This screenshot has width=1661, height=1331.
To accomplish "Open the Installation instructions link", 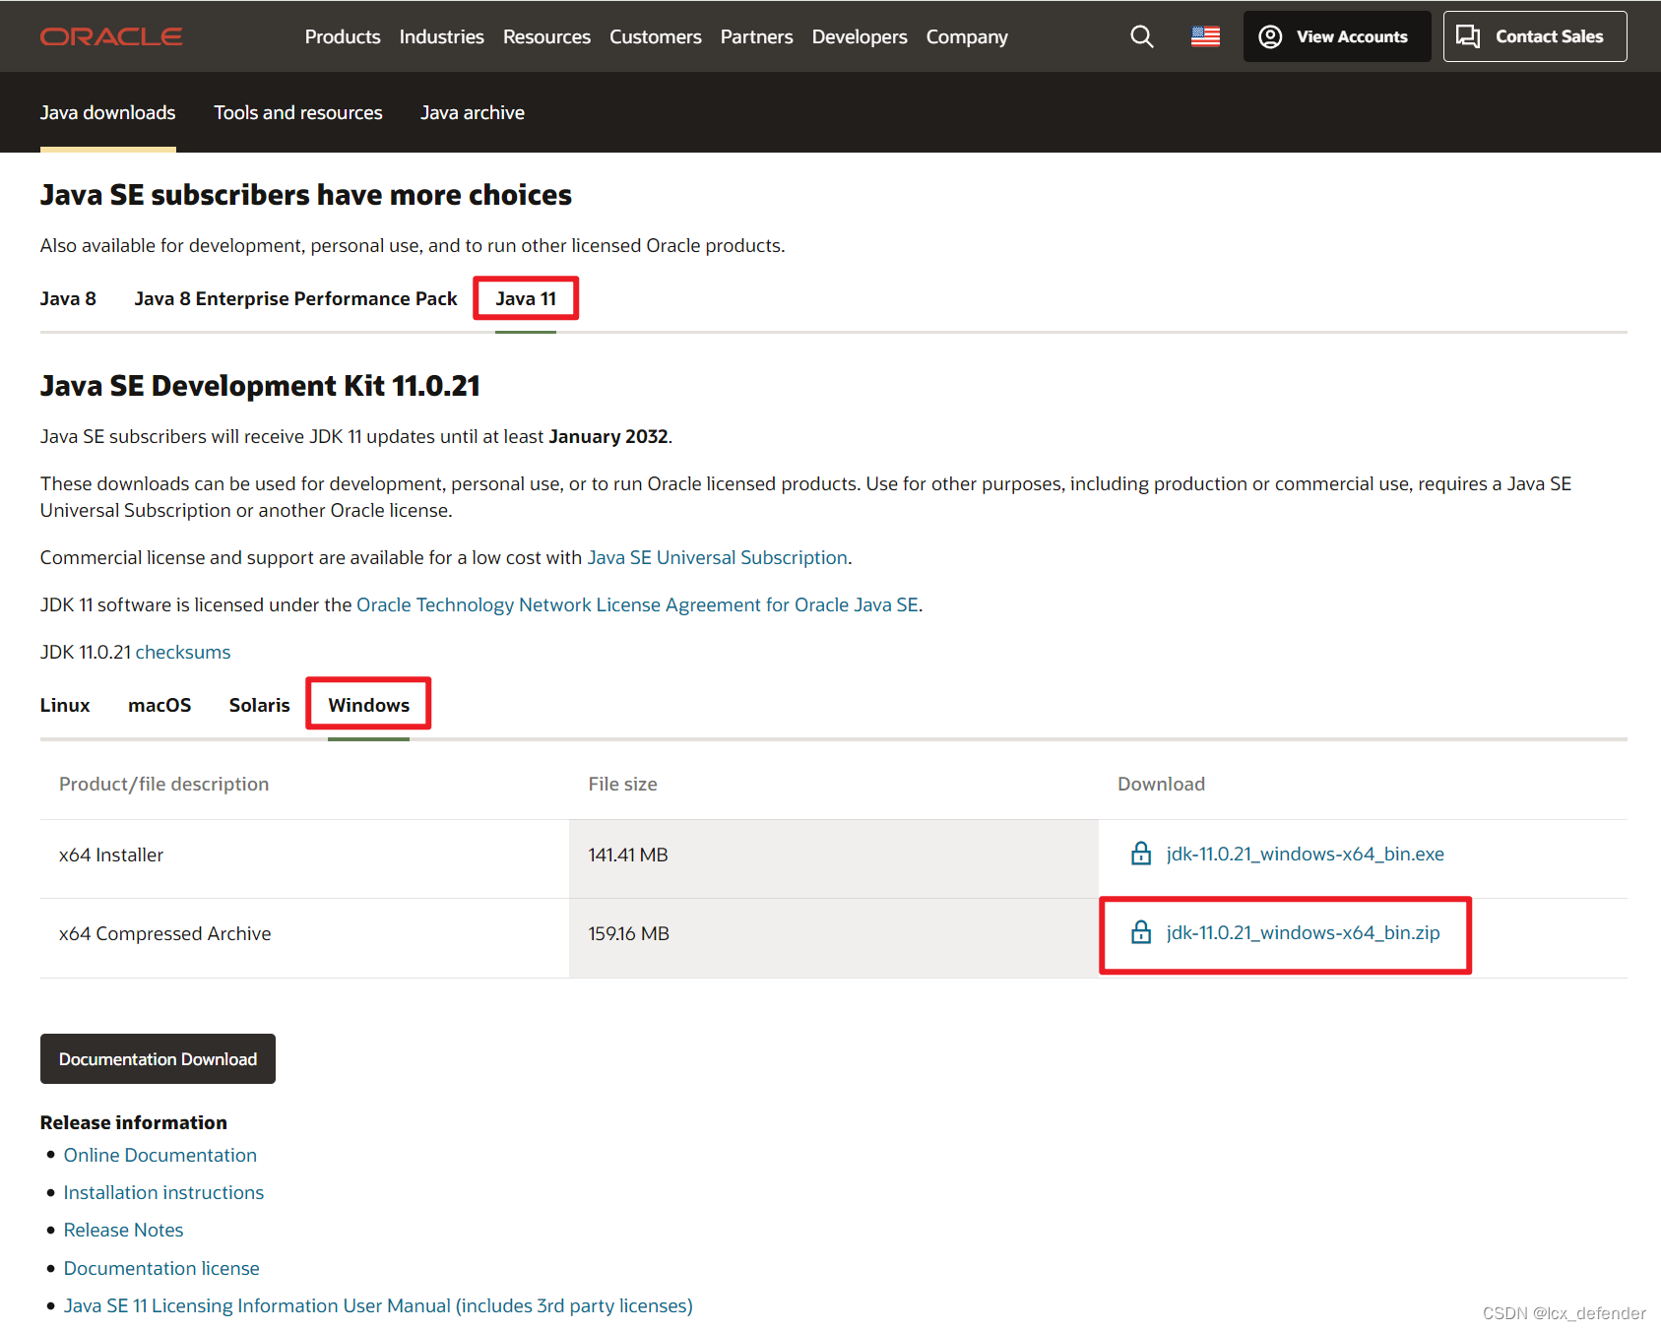I will click(164, 1192).
